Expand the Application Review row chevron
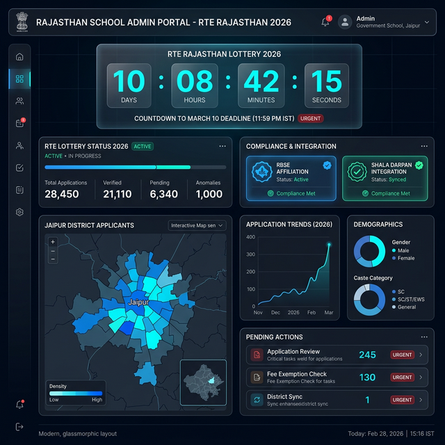The width and height of the screenshot is (445, 445). tap(421, 355)
